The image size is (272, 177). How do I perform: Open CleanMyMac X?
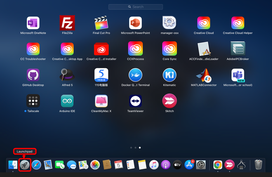point(101,101)
